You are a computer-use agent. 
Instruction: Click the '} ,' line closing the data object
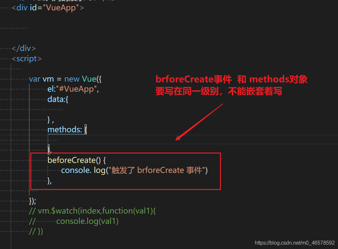[51, 120]
